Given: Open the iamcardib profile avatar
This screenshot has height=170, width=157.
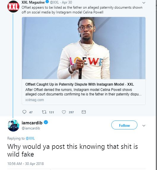Looking at the screenshot, I should tap(13, 126).
